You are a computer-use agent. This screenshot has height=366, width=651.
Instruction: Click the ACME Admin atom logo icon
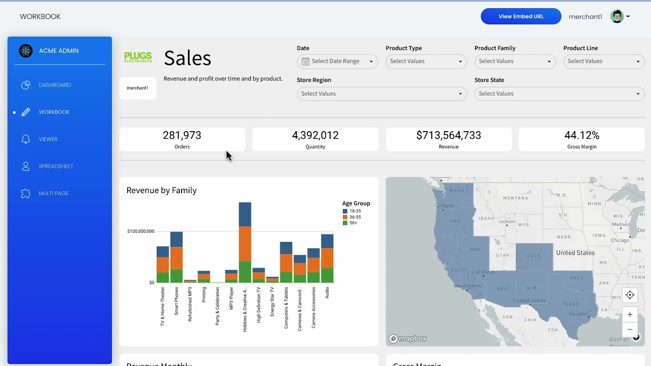coord(25,51)
